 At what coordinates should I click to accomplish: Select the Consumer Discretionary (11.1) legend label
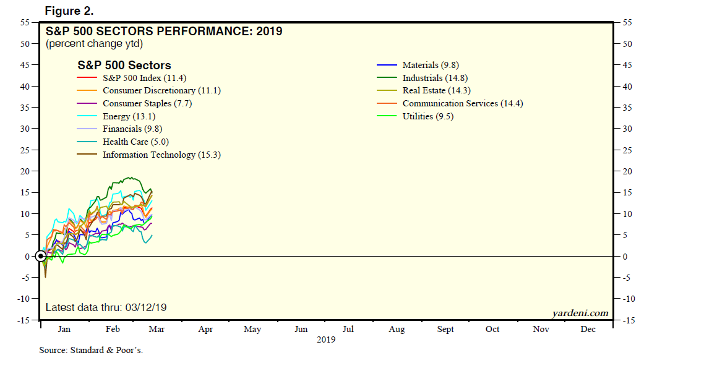(x=161, y=91)
